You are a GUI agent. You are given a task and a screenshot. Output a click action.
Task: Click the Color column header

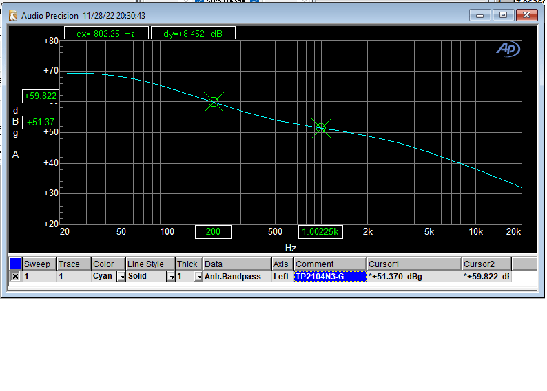(108, 264)
